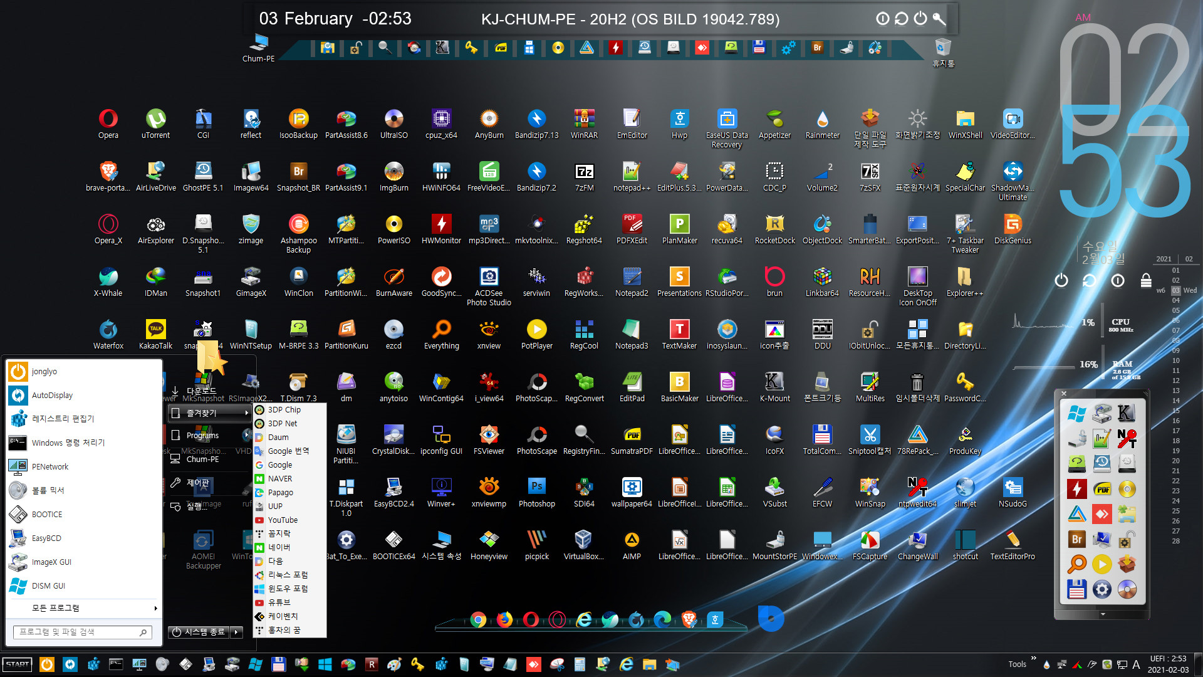Screen dimensions: 1203x677
Task: Launch WinRAR desktop shortcut
Action: tap(584, 123)
